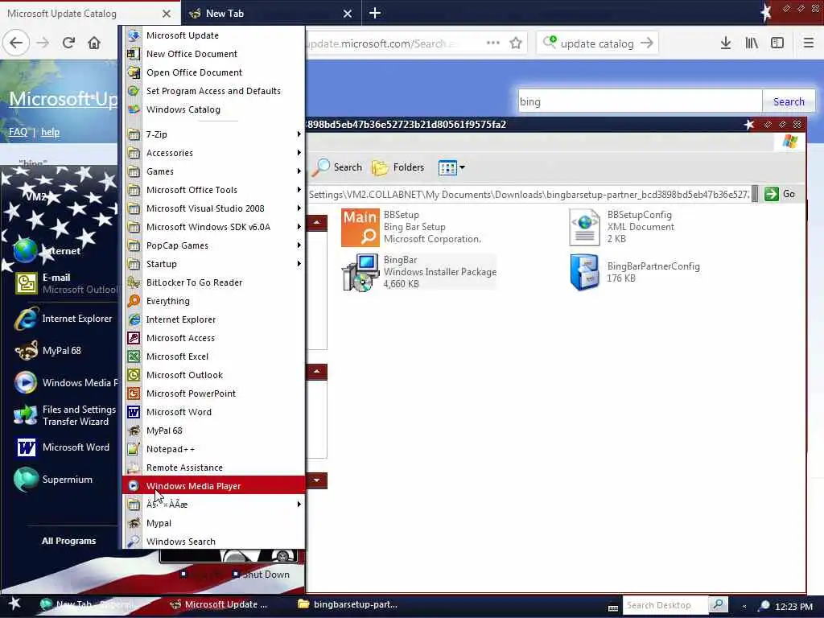
Task: Click the Search button on Update Catalog
Action: click(x=789, y=101)
